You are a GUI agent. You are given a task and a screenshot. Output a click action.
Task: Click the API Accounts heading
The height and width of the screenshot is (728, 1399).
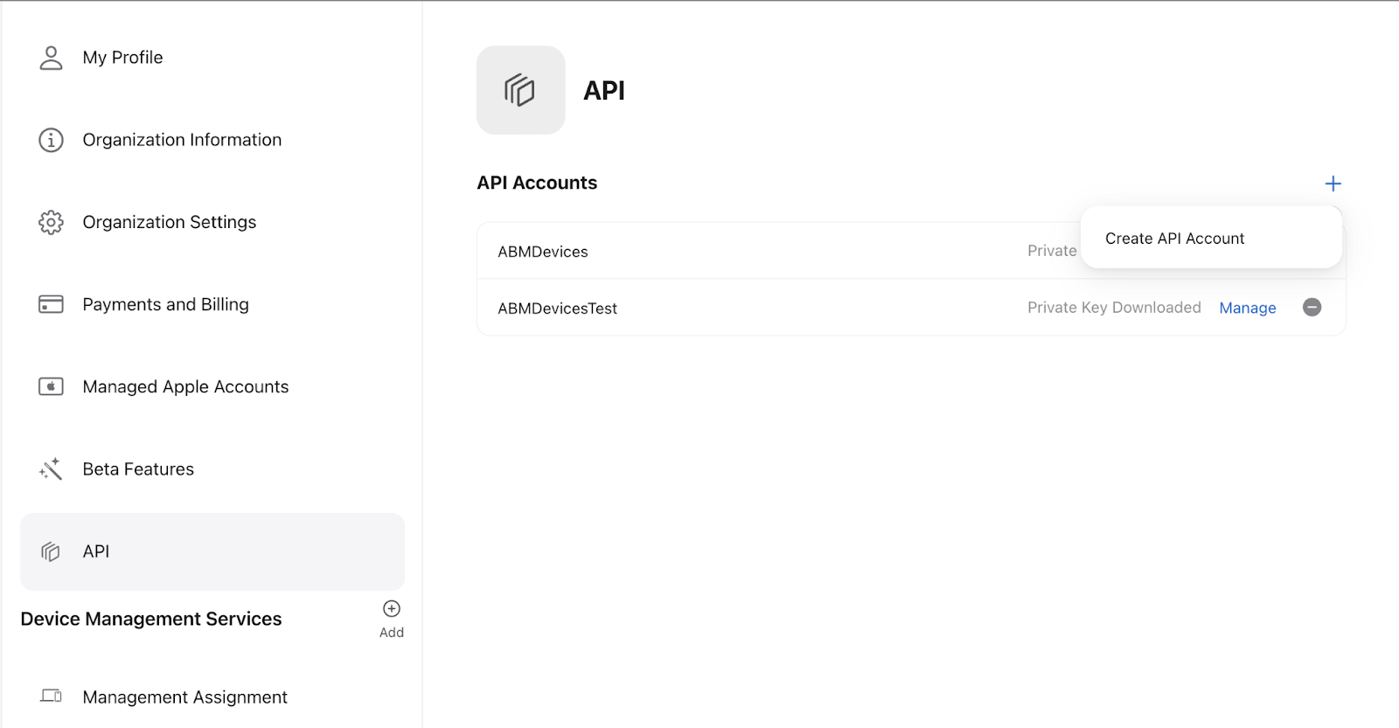pos(537,183)
